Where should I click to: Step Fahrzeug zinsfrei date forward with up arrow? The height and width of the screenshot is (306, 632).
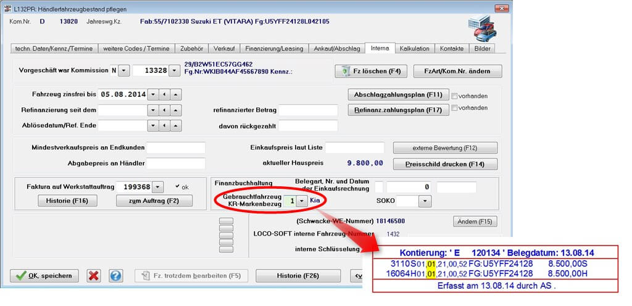point(175,94)
